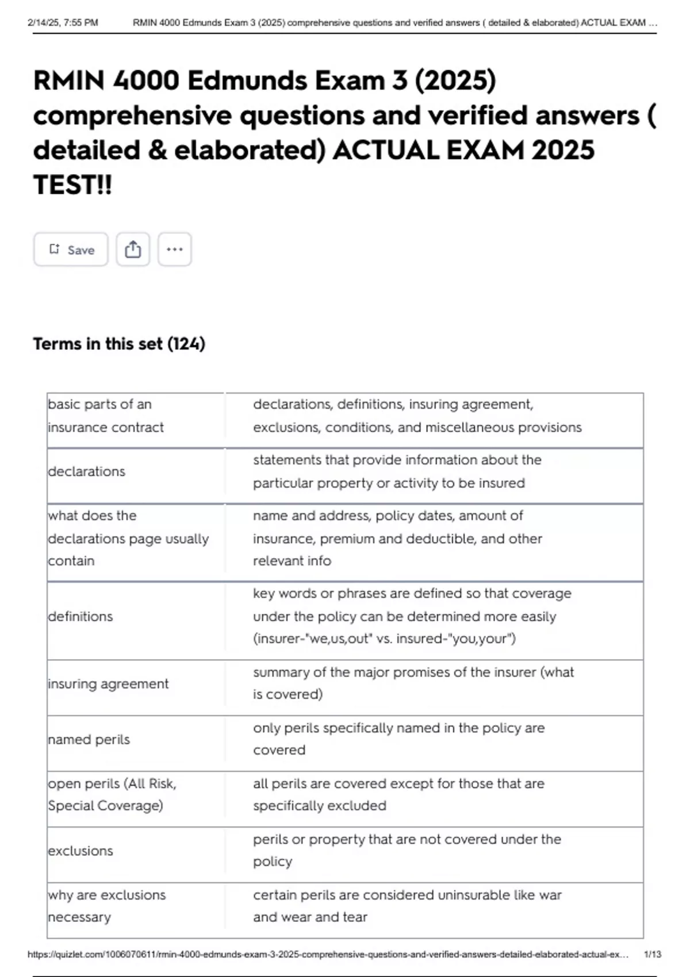This screenshot has width=690, height=977.
Task: Click the "certain perils are considered uninsurable" definition
Action: point(407,906)
